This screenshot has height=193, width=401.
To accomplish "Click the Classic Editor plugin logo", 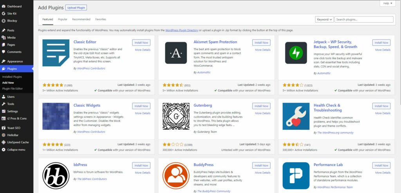I will click(x=56, y=53).
